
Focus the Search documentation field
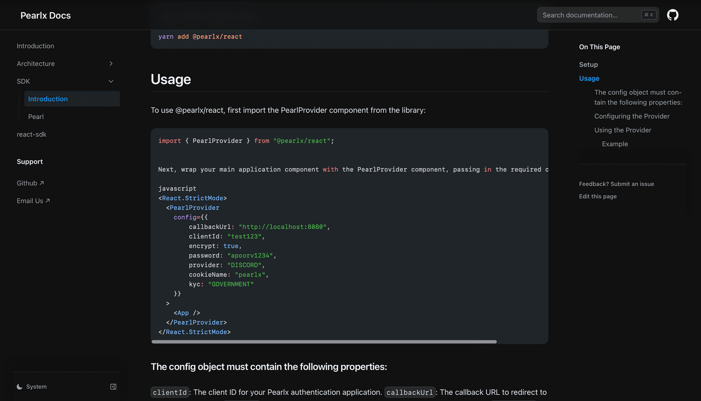(x=598, y=15)
